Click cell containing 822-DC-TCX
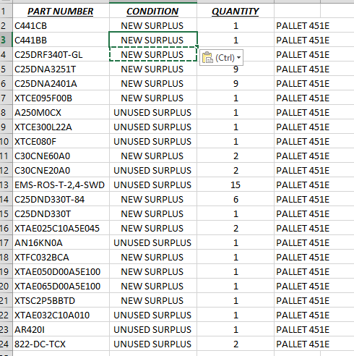This screenshot has height=356, width=354. click(x=61, y=344)
